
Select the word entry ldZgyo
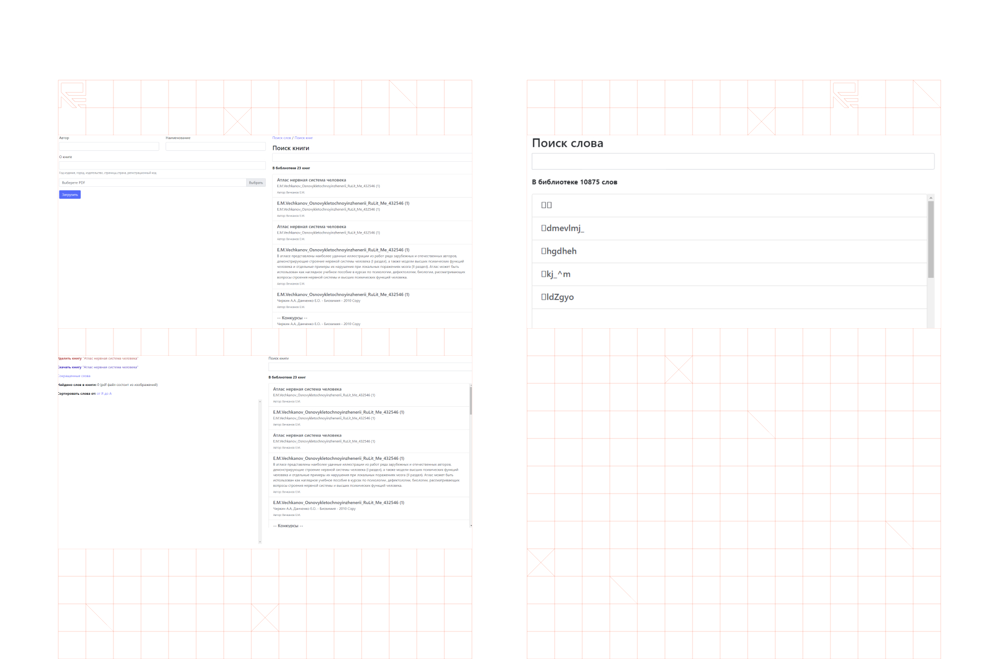click(557, 297)
